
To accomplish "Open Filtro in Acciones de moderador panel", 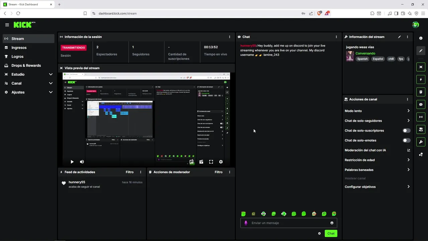I will (x=219, y=172).
